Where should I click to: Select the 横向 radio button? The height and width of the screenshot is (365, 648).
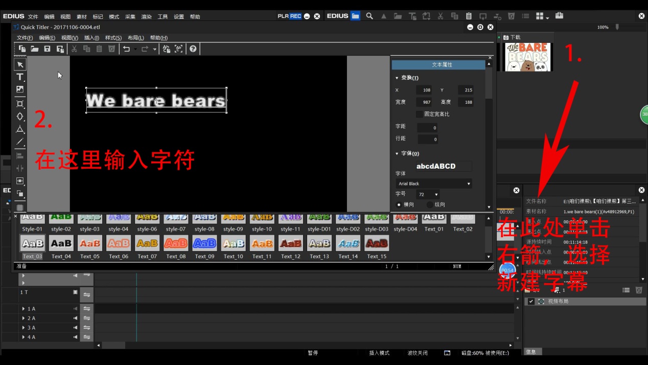pos(399,204)
